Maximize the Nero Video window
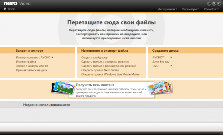Image resolution: width=223 pixels, height=135 pixels. 214,4
